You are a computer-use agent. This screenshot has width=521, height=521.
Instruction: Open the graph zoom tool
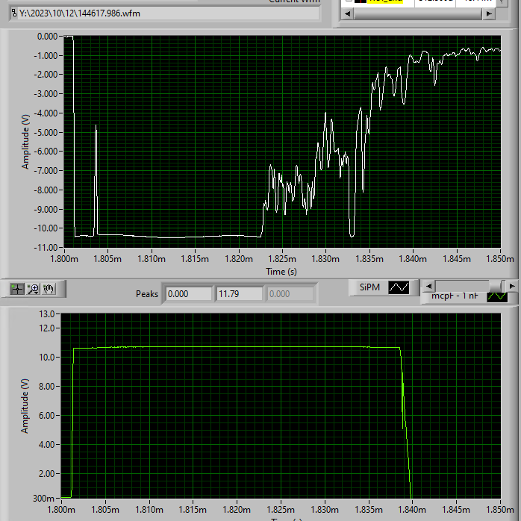34,289
